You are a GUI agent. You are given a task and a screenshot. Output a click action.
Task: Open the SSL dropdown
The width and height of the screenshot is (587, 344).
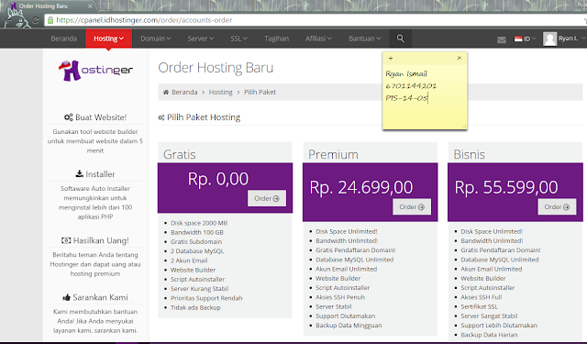click(238, 39)
